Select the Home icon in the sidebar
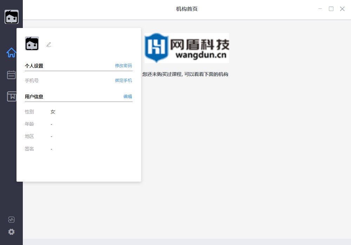Screen dimensions: 351x245 [11, 52]
